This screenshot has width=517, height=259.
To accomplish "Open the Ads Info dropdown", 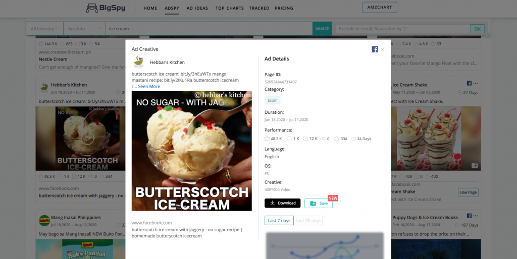I will point(84,29).
